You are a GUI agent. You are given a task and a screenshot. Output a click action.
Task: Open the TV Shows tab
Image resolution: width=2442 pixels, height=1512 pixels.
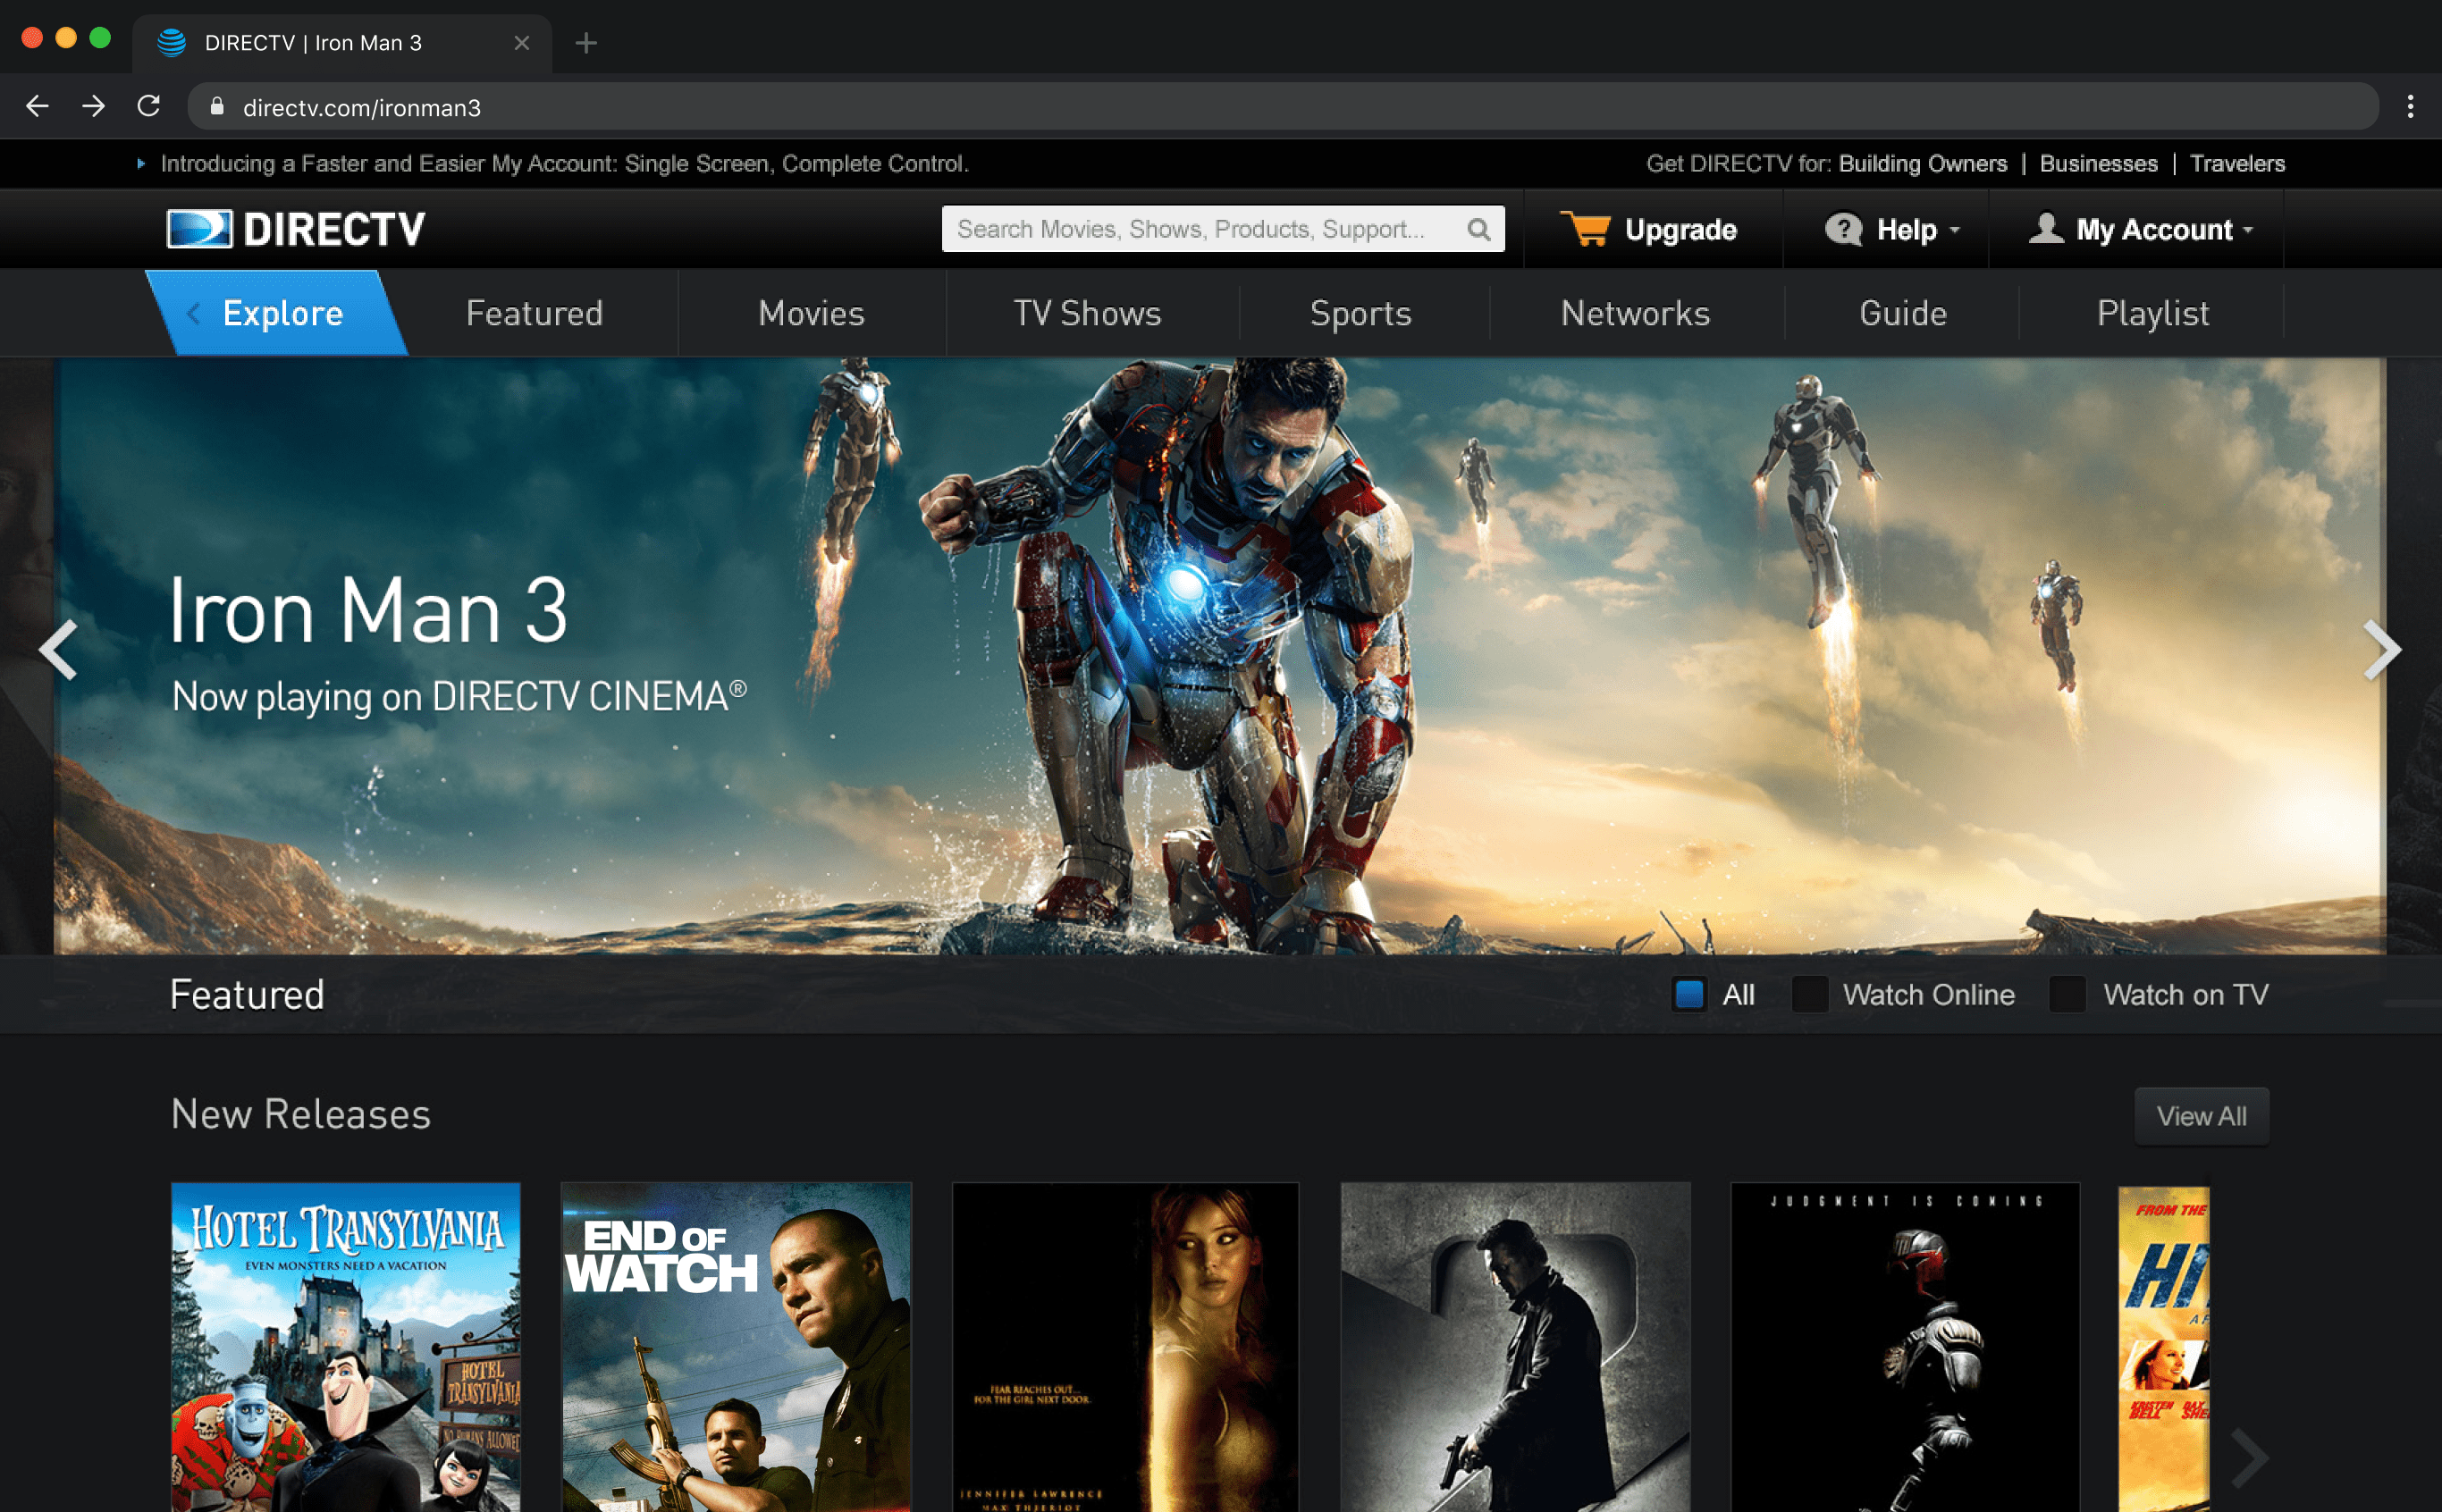pos(1087,313)
